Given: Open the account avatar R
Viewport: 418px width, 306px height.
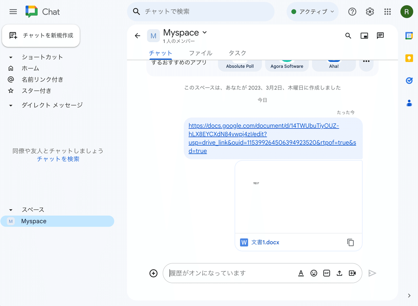Looking at the screenshot, I should pos(407,12).
